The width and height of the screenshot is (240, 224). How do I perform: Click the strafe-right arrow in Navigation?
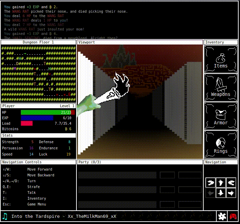coord(231,193)
